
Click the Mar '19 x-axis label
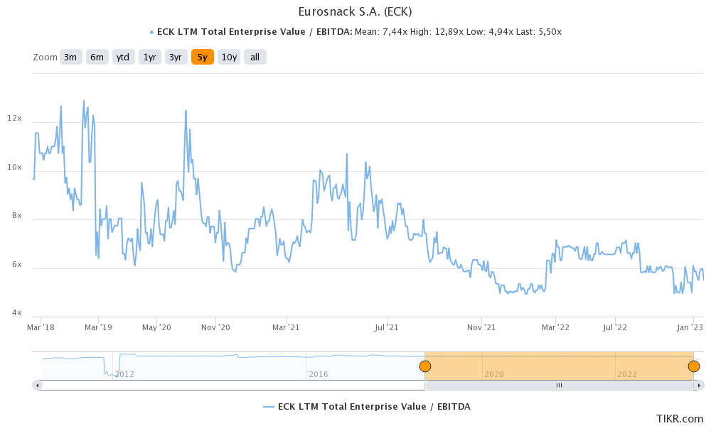click(x=98, y=327)
